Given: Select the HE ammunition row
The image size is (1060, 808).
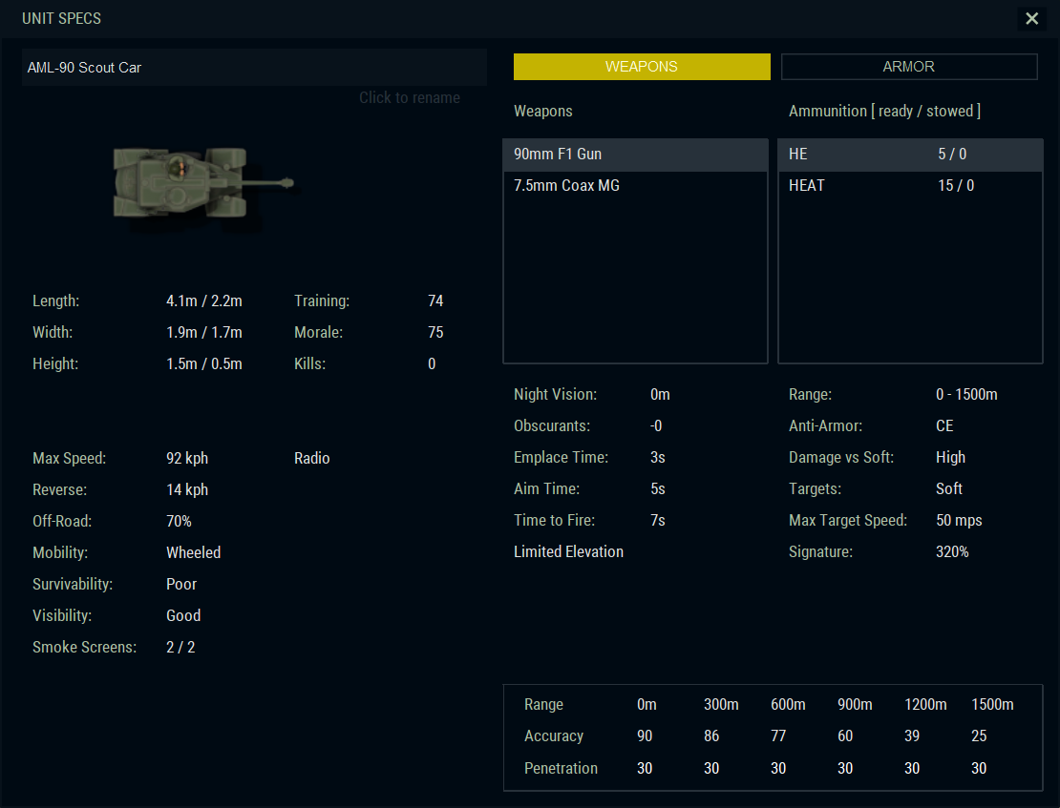Looking at the screenshot, I should 910,155.
